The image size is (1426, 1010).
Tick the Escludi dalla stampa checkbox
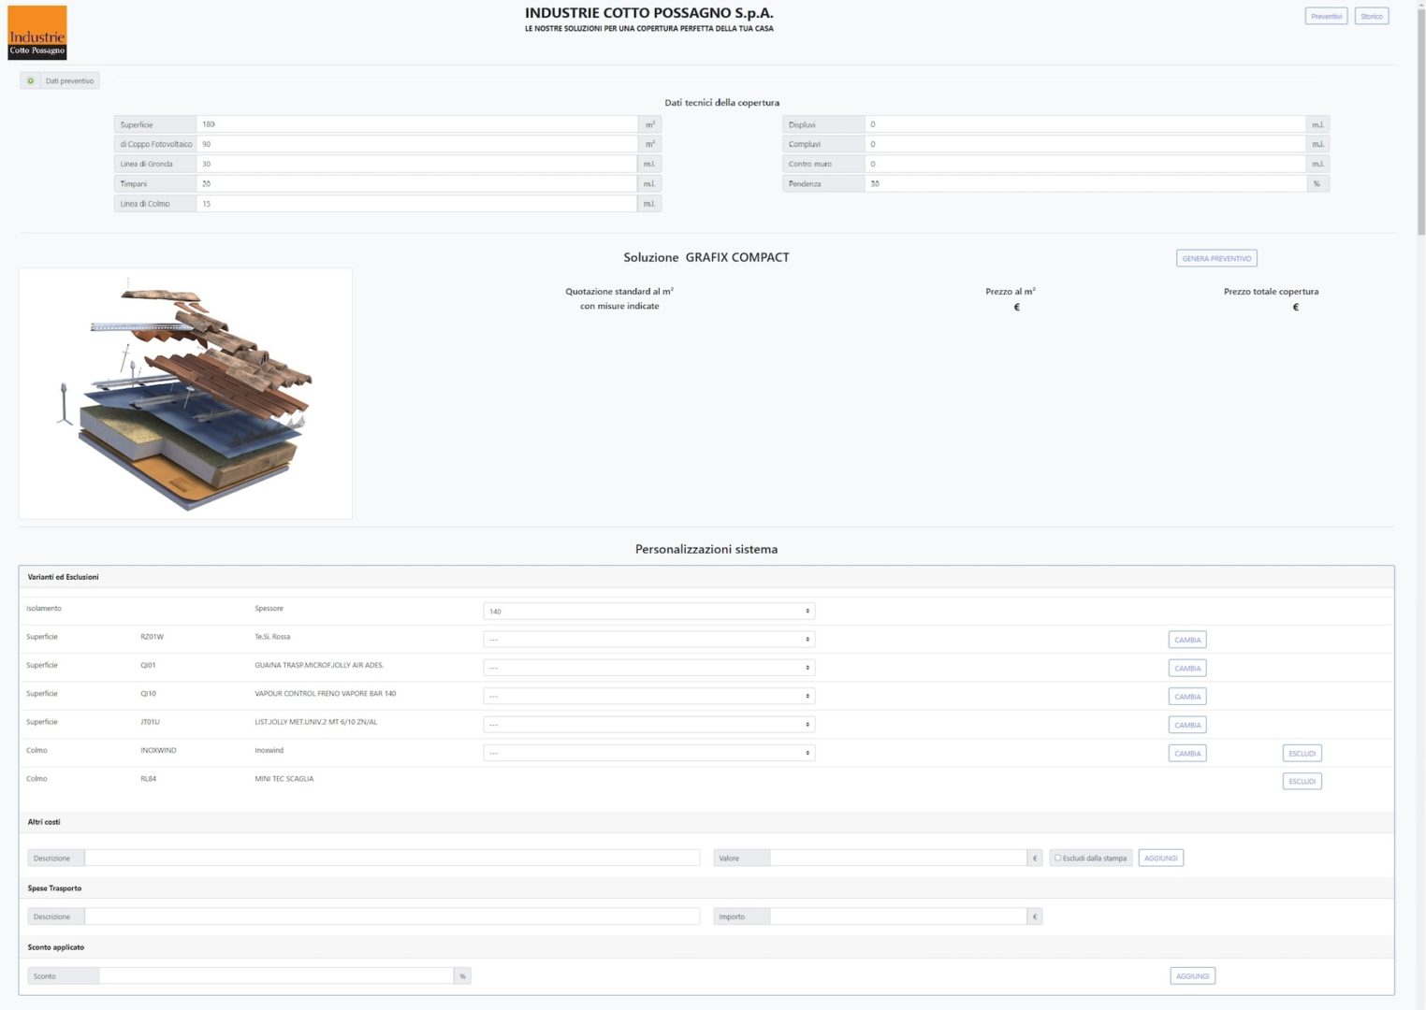(1057, 858)
